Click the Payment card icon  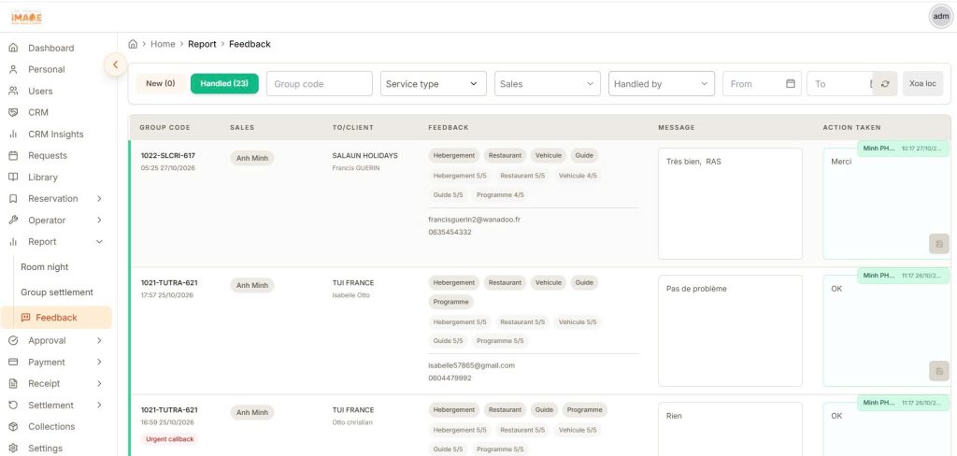pos(13,362)
